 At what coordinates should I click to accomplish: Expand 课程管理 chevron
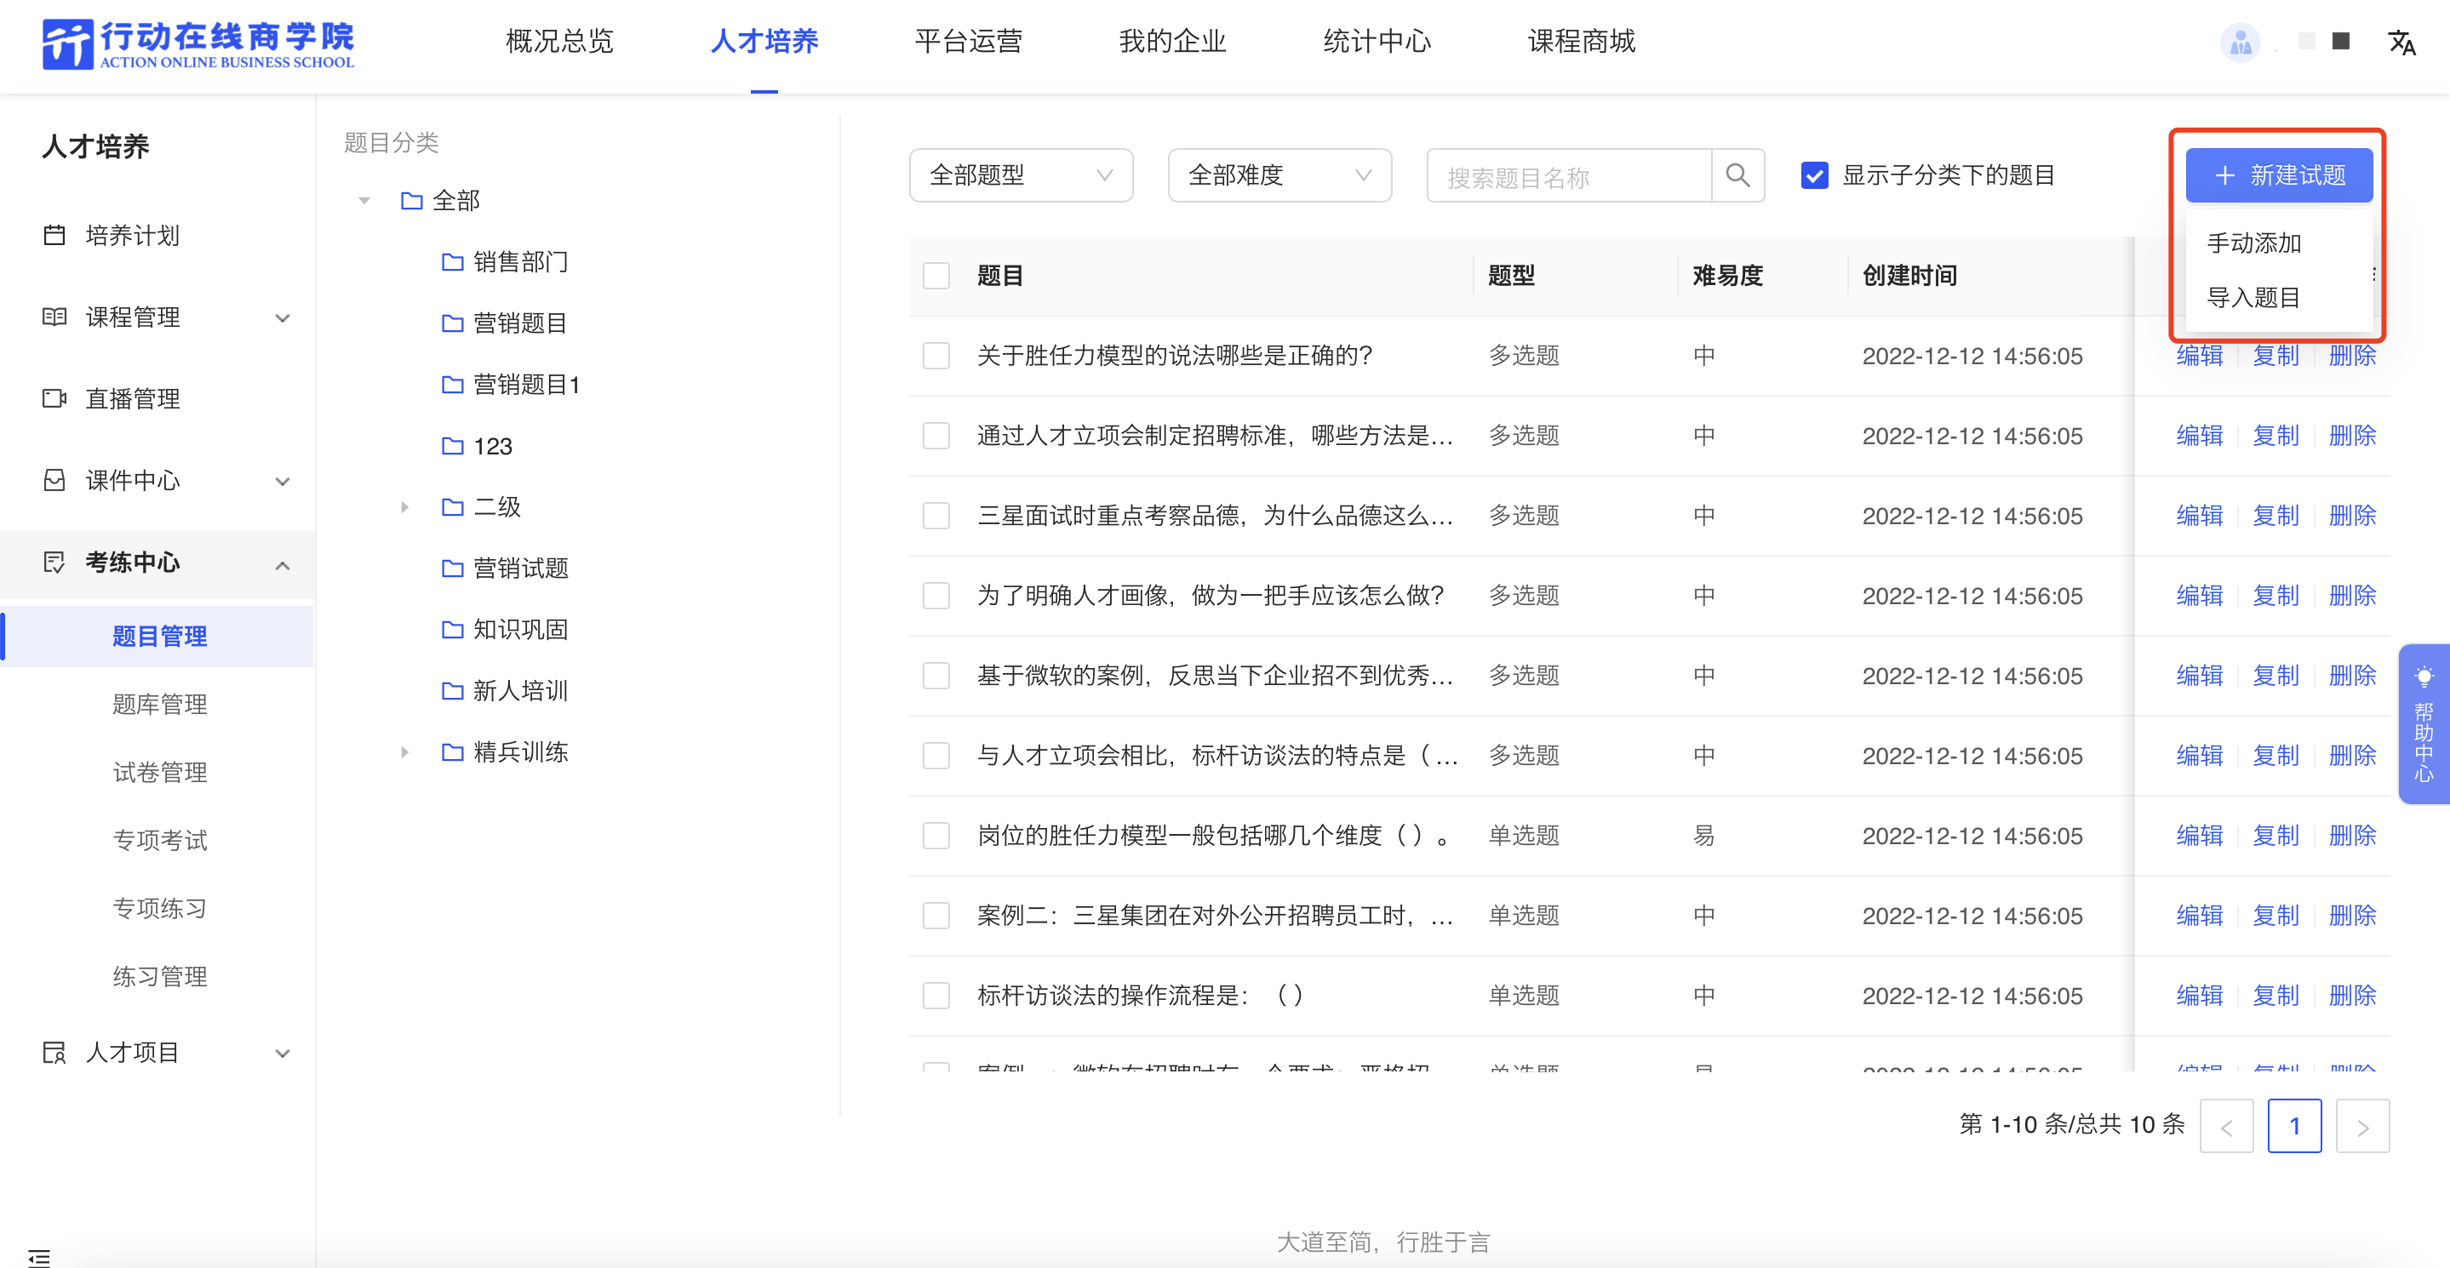click(x=283, y=317)
